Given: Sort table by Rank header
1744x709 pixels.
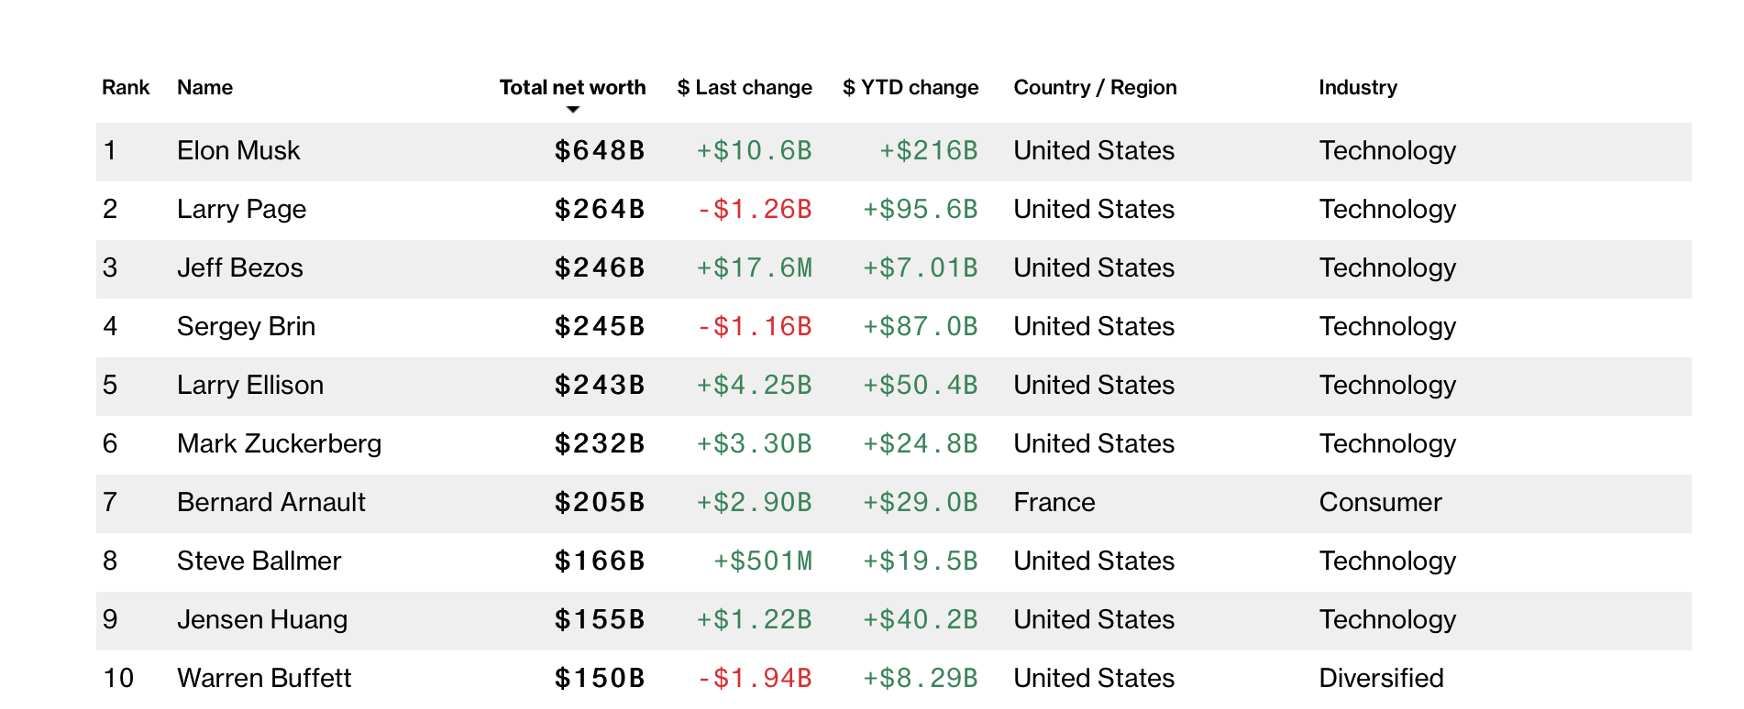Looking at the screenshot, I should coord(126,88).
